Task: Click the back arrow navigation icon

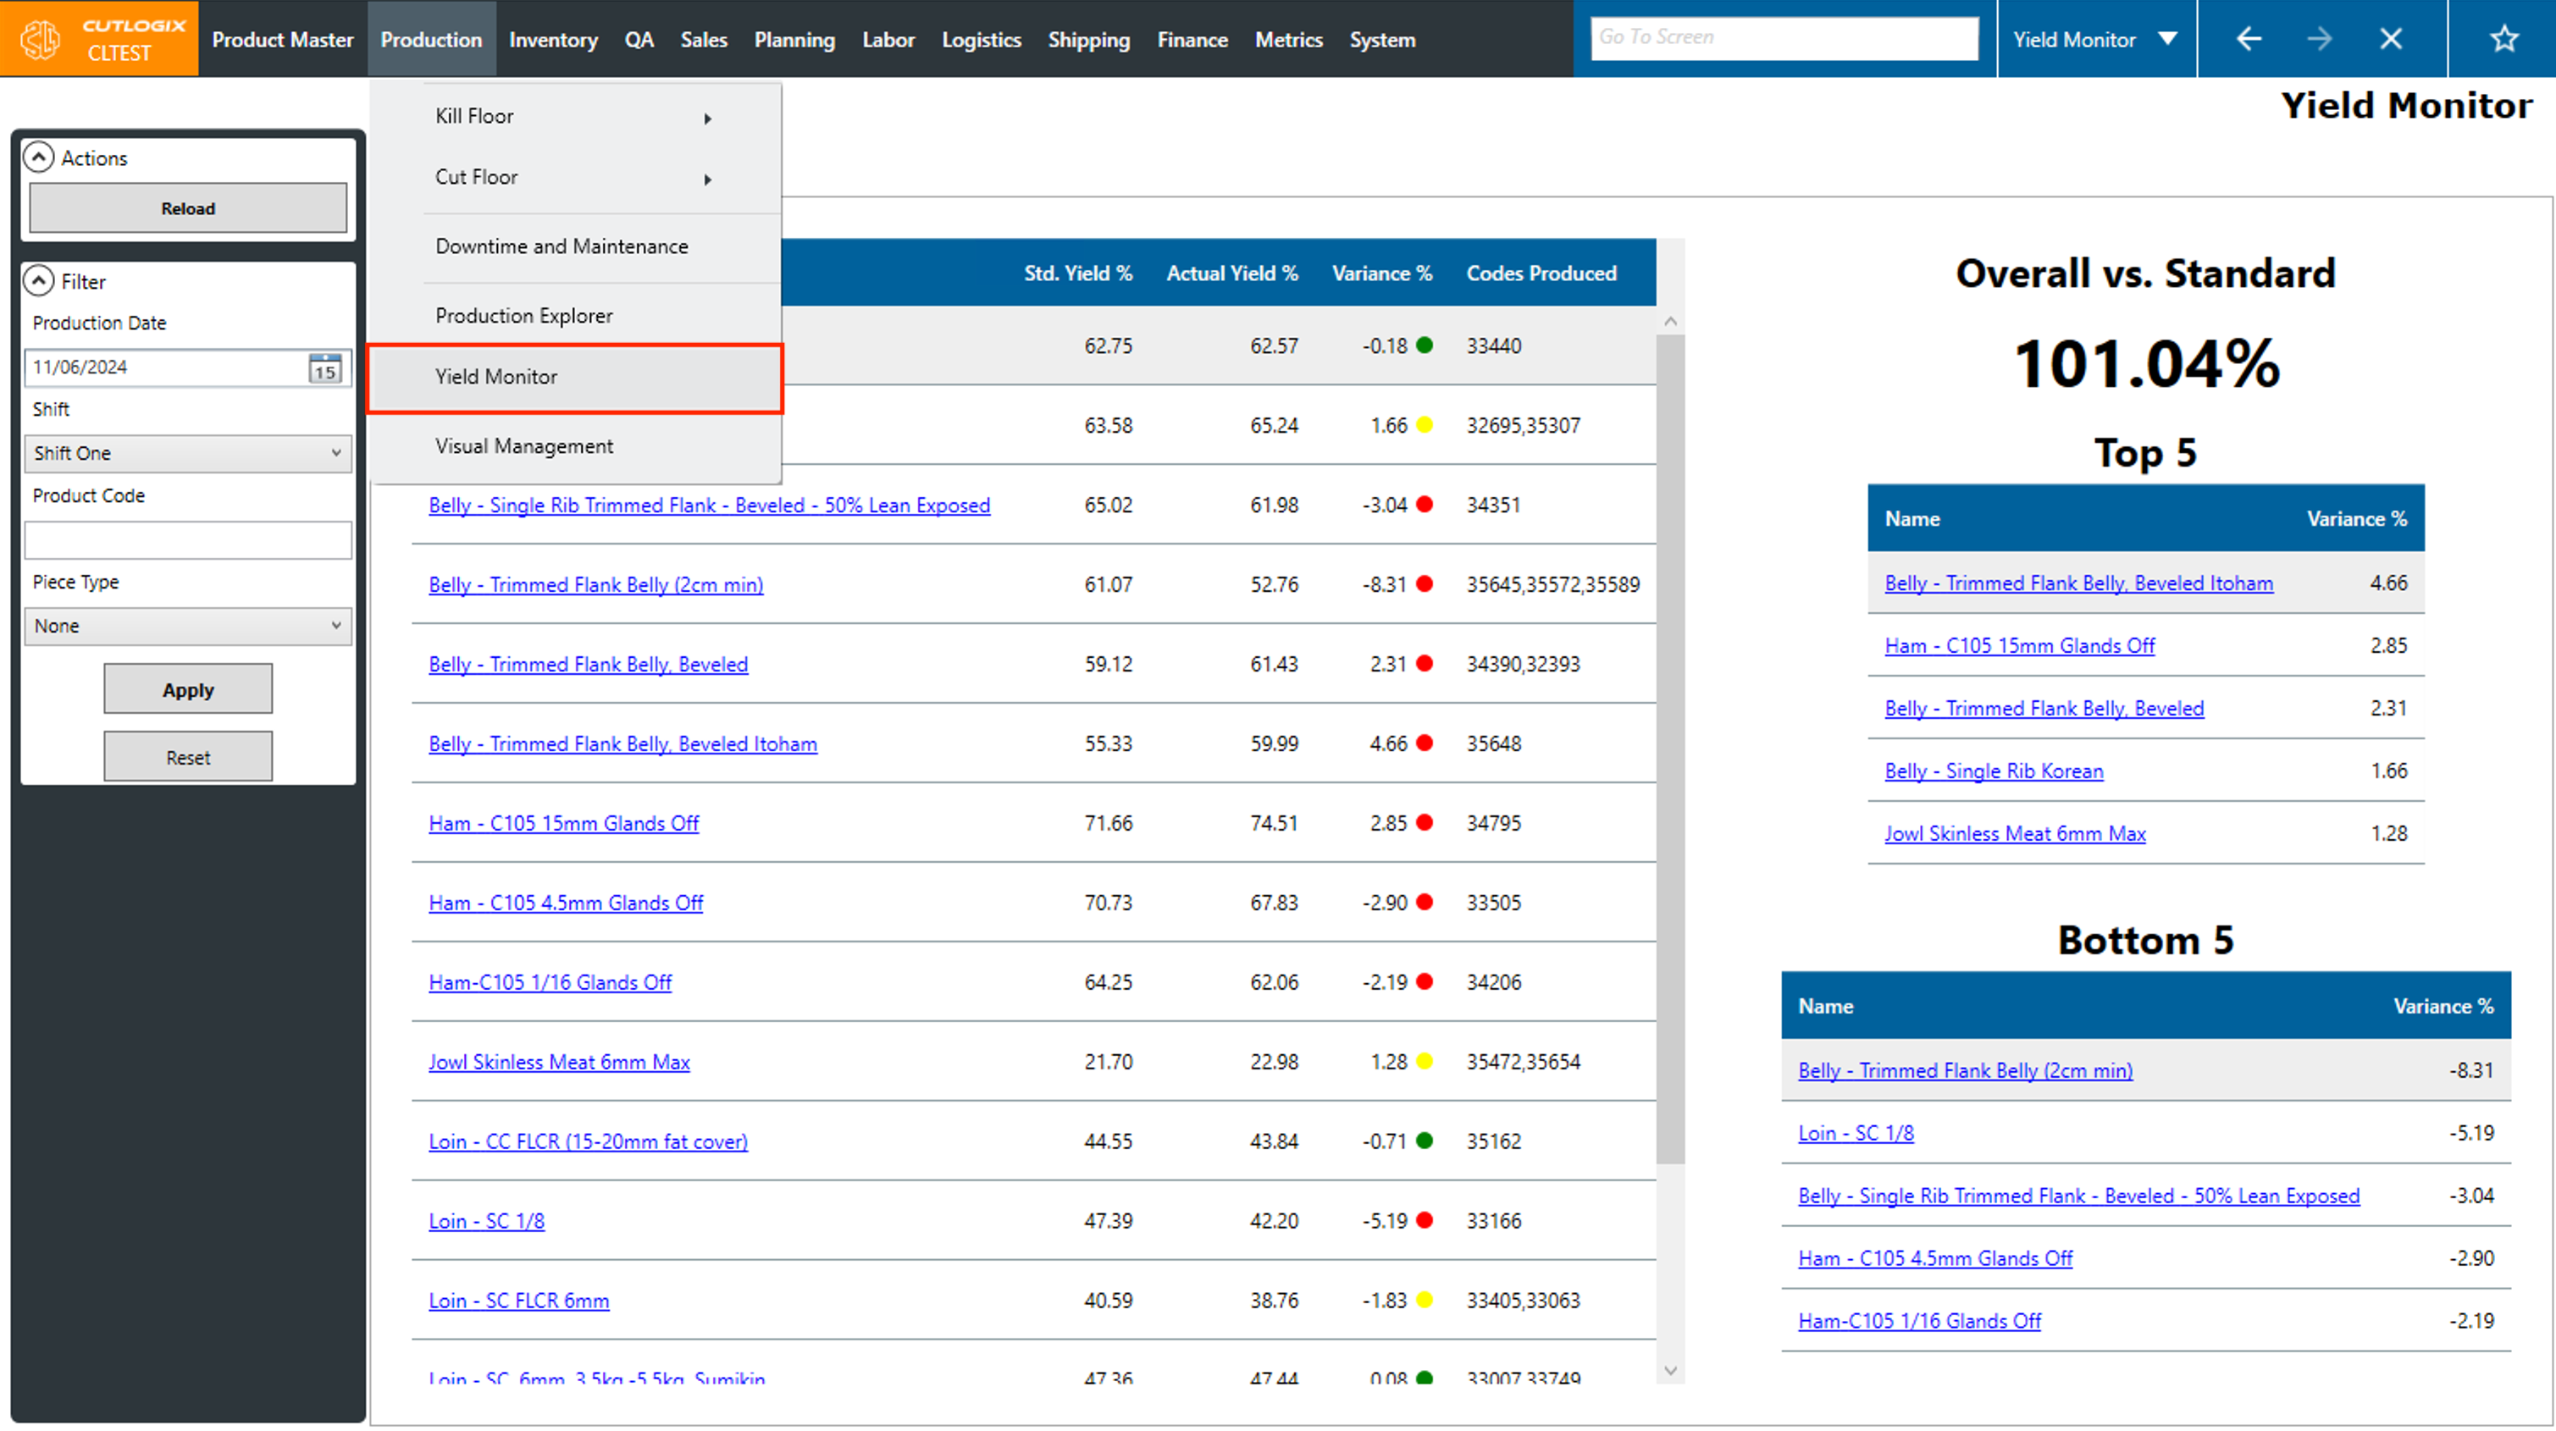Action: pyautogui.click(x=2249, y=39)
